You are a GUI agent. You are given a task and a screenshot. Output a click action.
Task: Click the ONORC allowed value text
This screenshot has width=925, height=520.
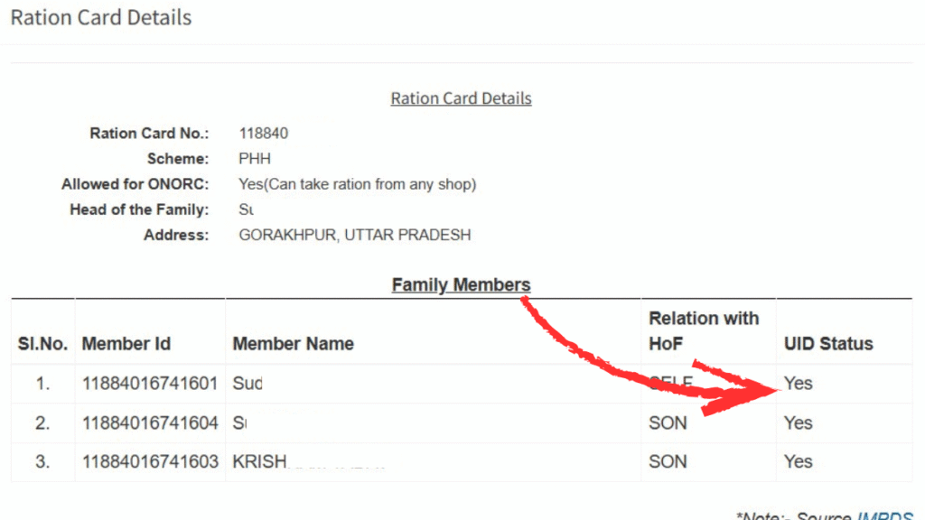point(357,184)
